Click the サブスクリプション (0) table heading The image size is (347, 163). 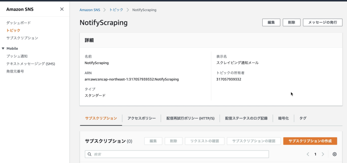coord(108,141)
